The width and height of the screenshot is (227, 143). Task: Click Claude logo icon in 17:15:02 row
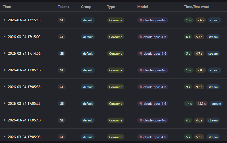point(141,37)
